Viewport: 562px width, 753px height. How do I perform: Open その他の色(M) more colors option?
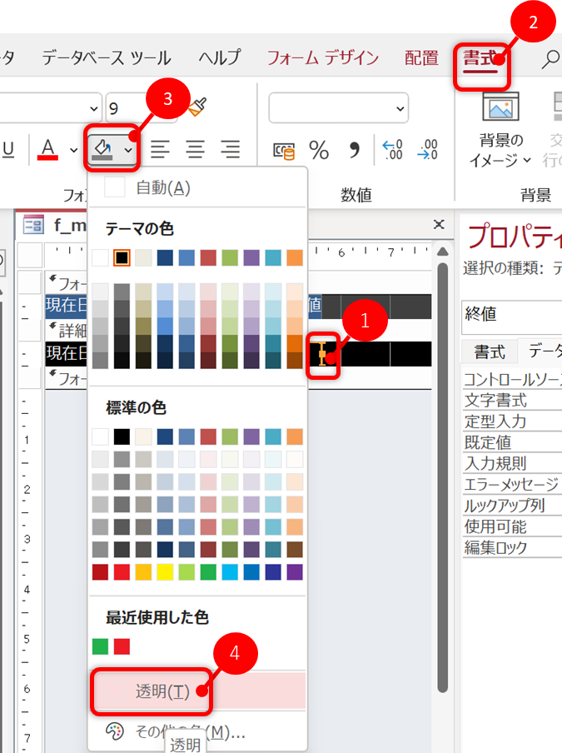197,732
